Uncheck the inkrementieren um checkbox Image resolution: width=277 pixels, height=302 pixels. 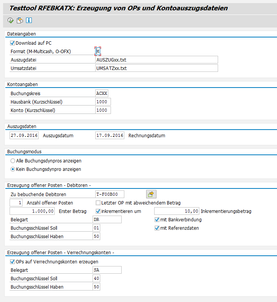98,211
